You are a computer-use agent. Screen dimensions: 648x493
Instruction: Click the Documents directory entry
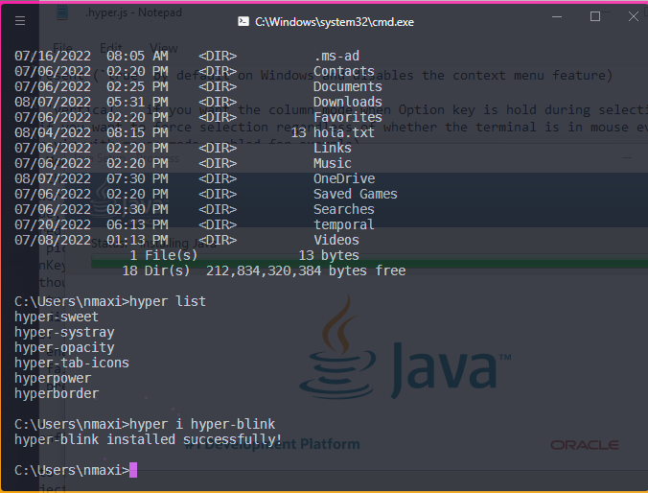click(x=347, y=86)
